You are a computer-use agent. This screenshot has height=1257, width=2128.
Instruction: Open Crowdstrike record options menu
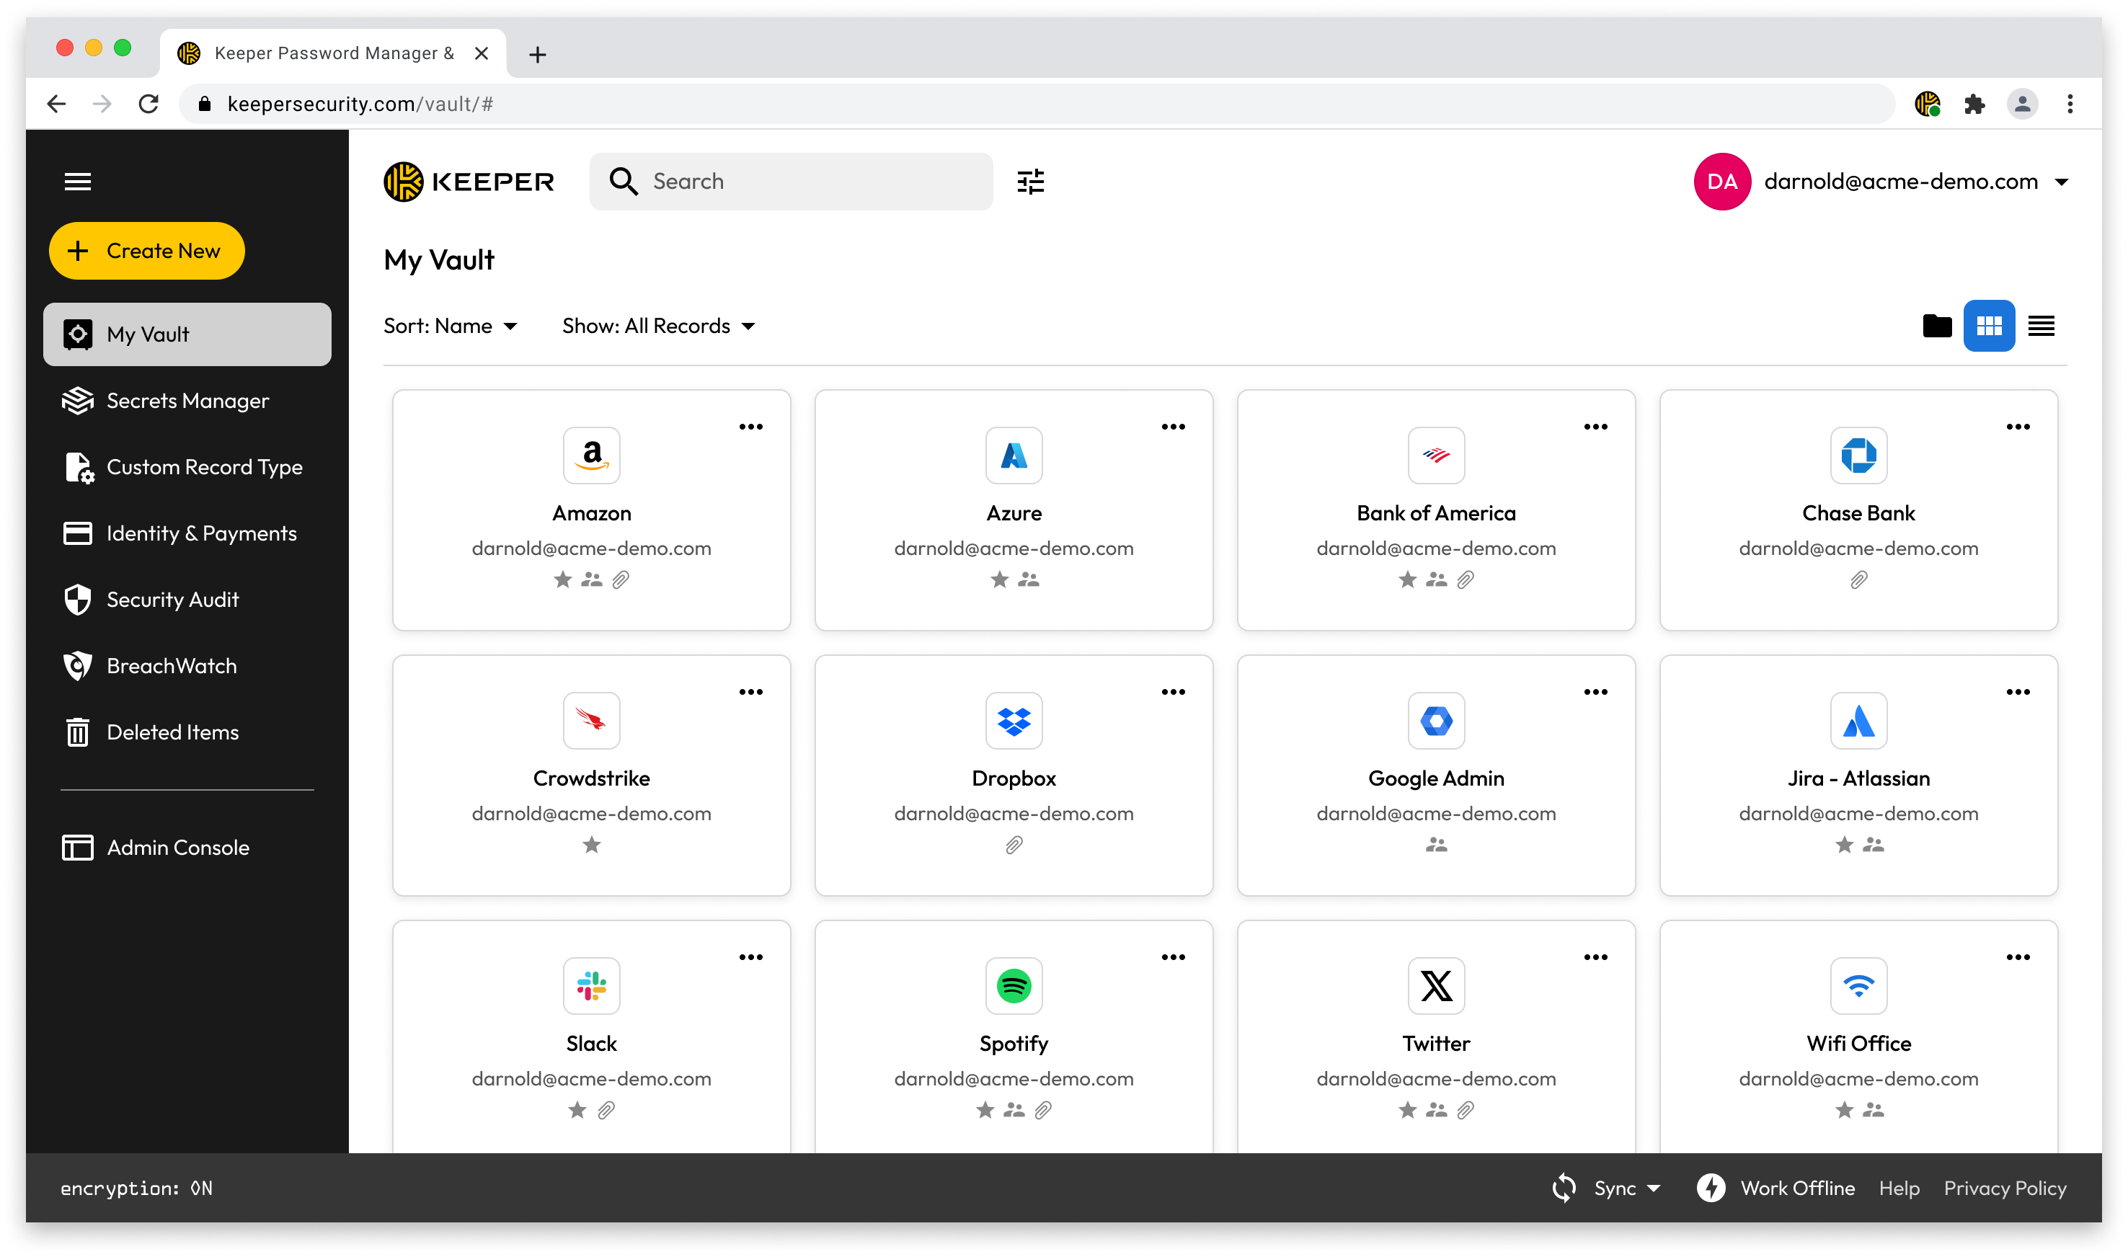pos(750,691)
